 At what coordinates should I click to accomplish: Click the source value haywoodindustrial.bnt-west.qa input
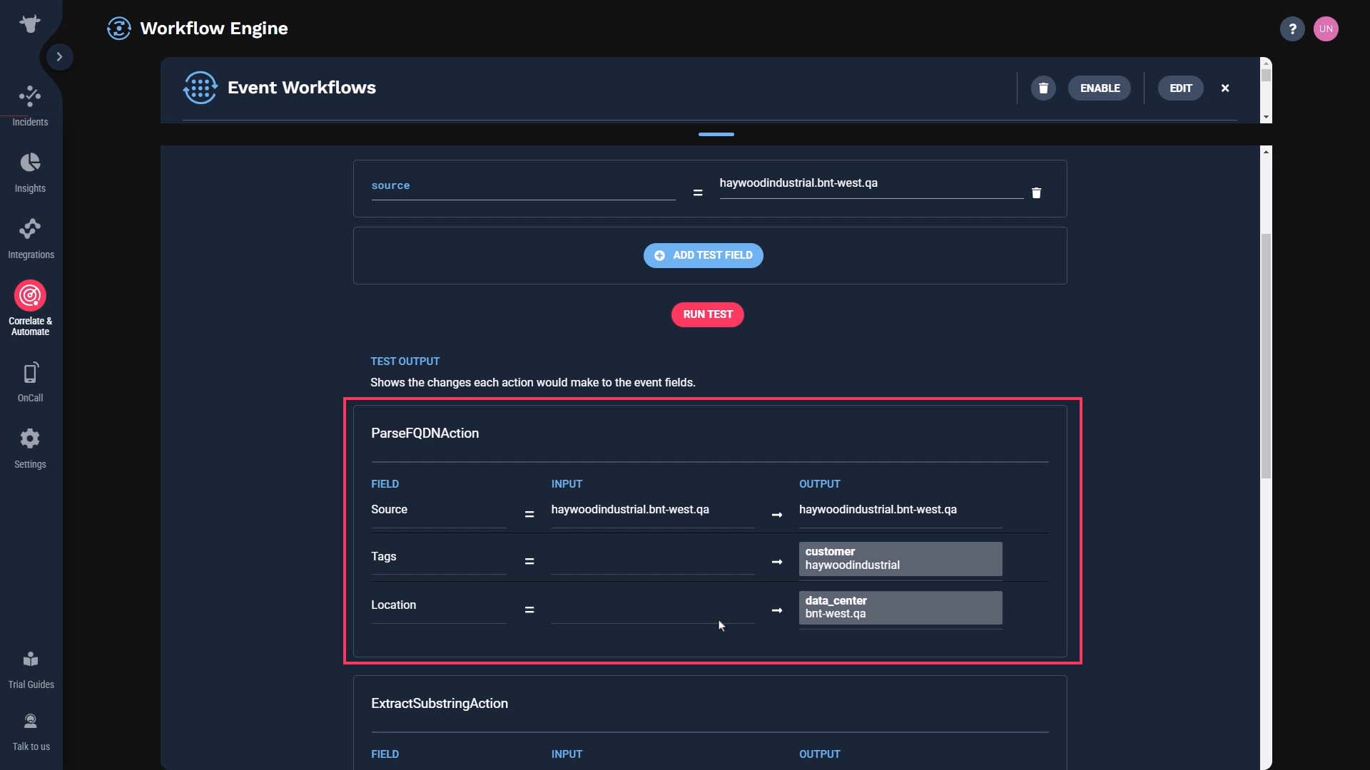pos(871,184)
